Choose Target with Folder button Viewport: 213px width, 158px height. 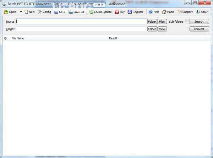152,29
